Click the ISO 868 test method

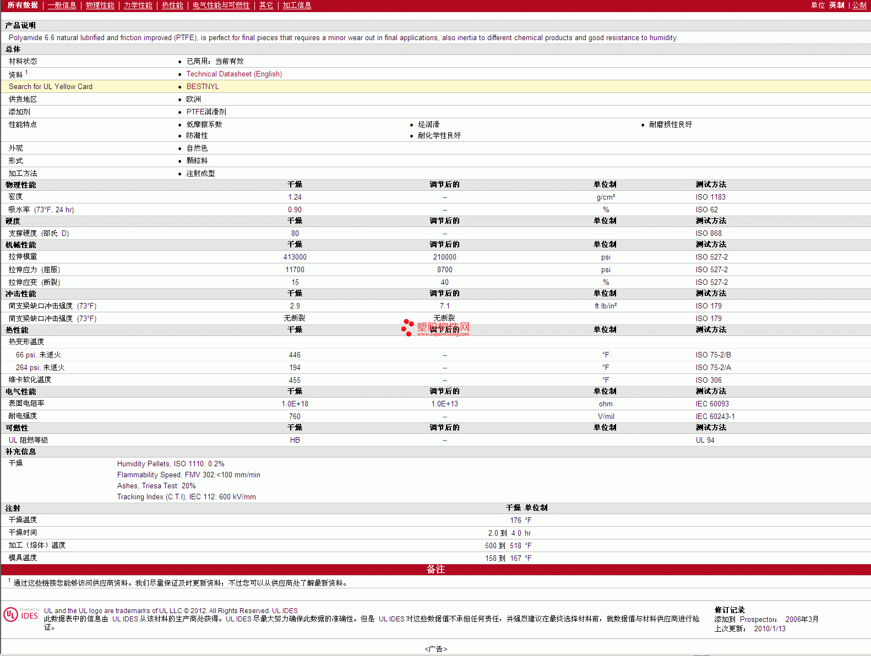coord(708,233)
